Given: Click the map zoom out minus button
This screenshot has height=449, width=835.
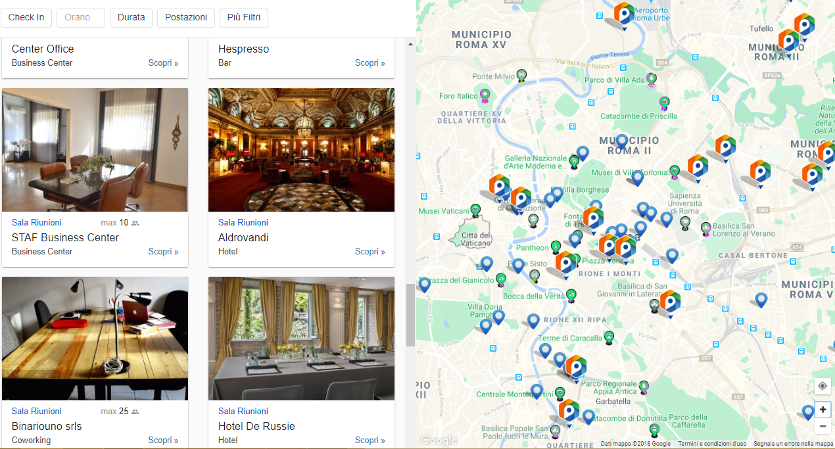Looking at the screenshot, I should [x=823, y=427].
